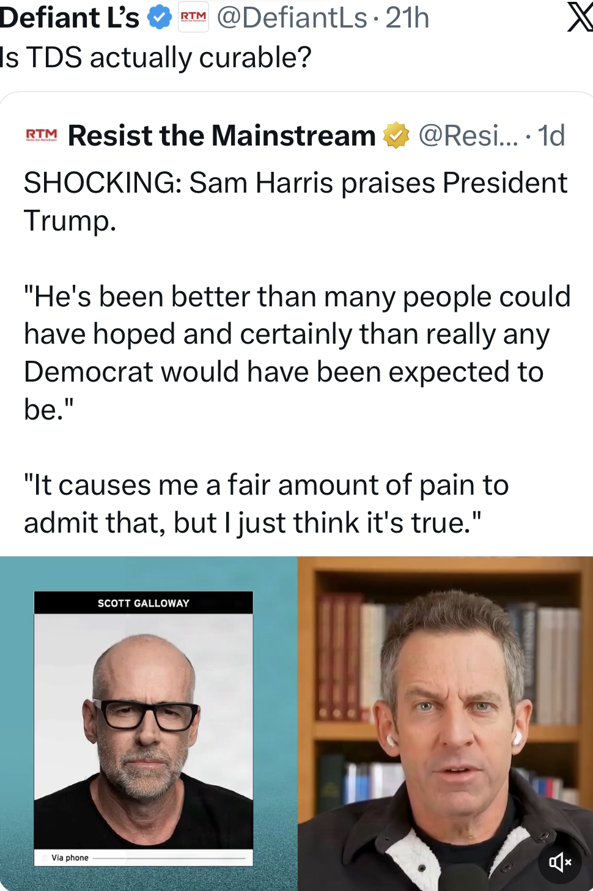Click the 21h post timestamp
This screenshot has width=593, height=891.
[x=407, y=18]
